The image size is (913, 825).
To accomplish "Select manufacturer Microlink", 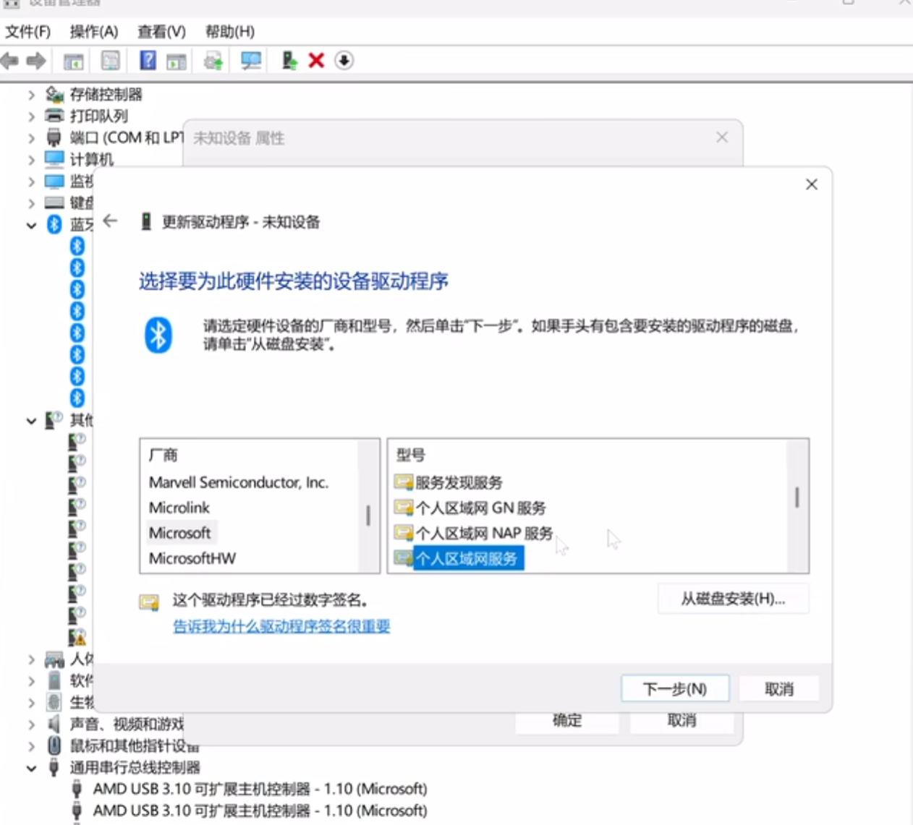I will click(179, 508).
